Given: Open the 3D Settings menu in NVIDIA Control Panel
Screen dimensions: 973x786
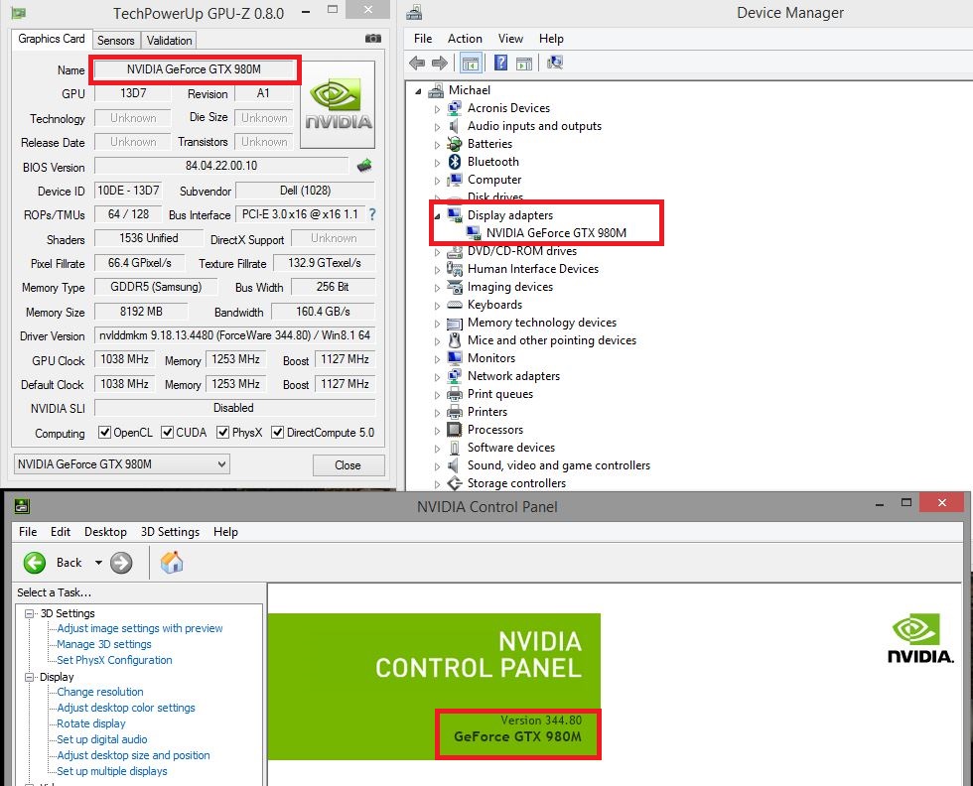Looking at the screenshot, I should pyautogui.click(x=170, y=532).
